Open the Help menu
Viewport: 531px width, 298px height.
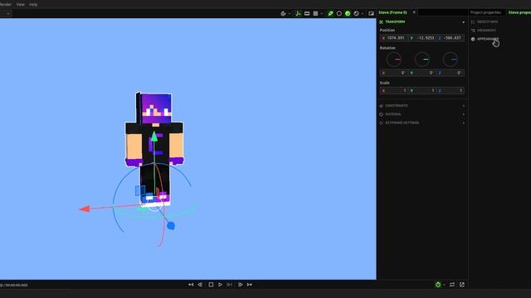click(x=33, y=4)
